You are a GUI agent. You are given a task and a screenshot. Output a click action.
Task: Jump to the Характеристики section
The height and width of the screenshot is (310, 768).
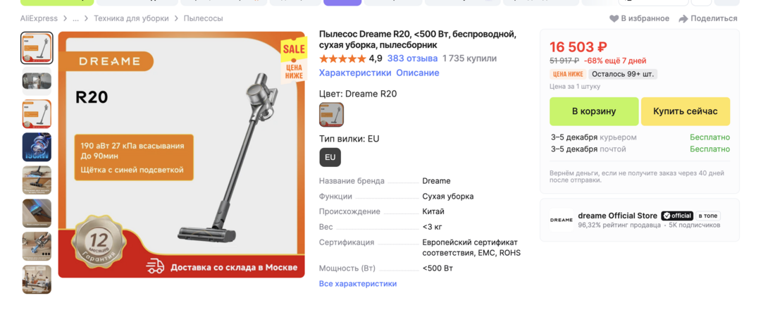click(x=355, y=73)
